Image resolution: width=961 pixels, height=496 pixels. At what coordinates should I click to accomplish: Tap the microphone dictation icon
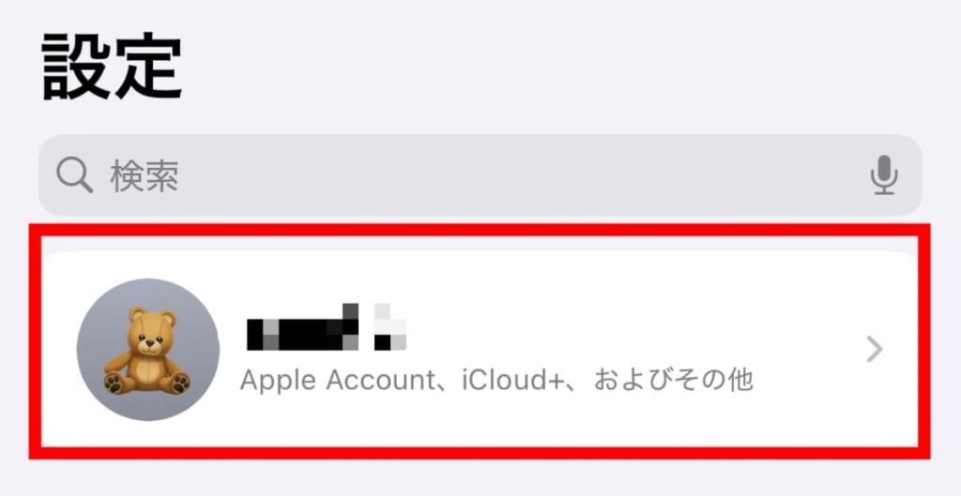(884, 175)
